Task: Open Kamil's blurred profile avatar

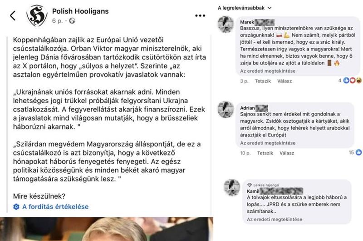Action: (x=232, y=187)
